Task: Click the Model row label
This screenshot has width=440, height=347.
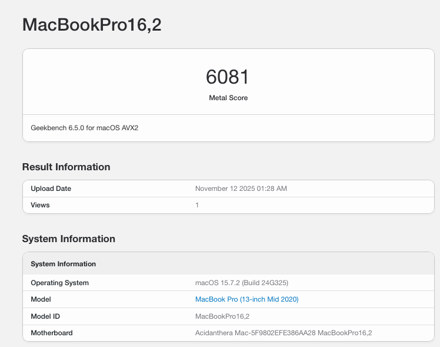Action: pyautogui.click(x=41, y=299)
